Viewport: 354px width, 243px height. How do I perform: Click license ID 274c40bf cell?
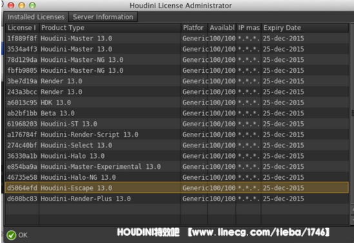22,145
